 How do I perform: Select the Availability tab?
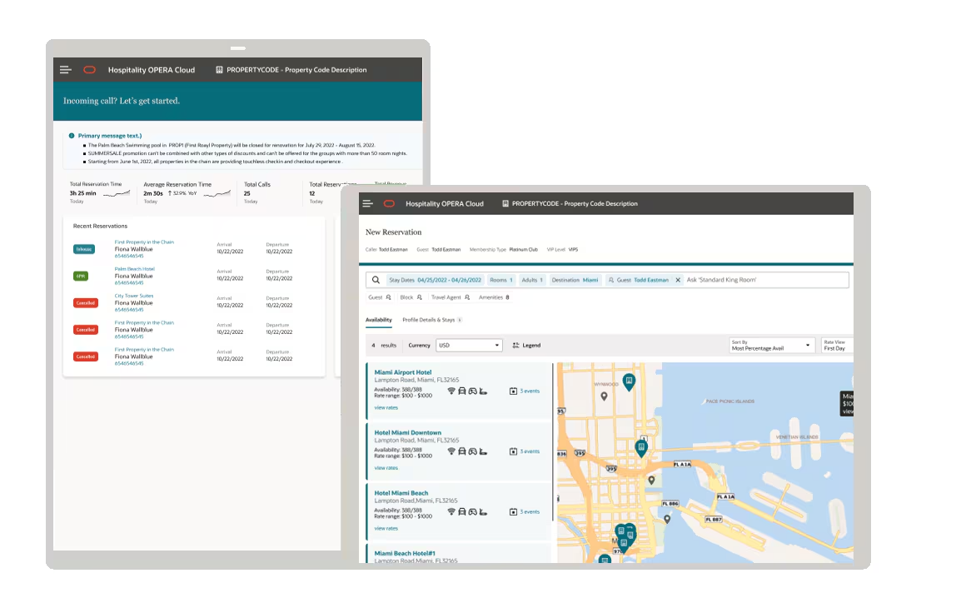tap(379, 319)
